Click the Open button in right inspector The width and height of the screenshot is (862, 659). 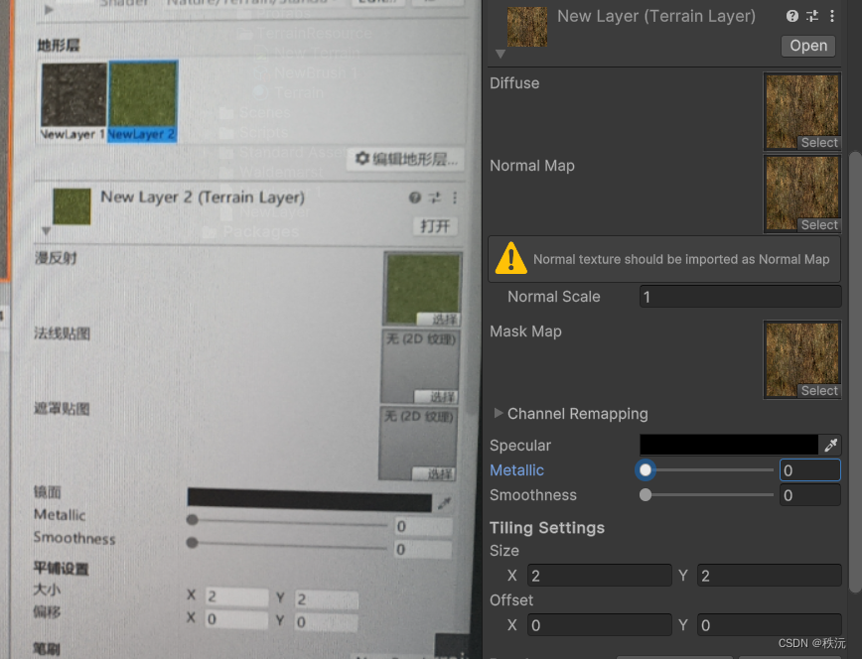coord(808,46)
